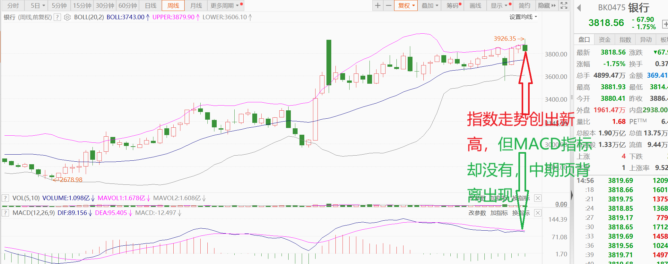Viewport: 668px width, 264px height.
Task: Click the 3800.00 price axis label
Action: click(556, 54)
